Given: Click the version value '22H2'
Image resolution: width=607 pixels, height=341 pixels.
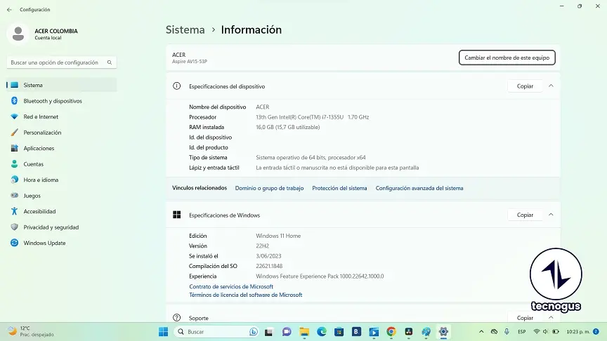Looking at the screenshot, I should click(x=263, y=246).
